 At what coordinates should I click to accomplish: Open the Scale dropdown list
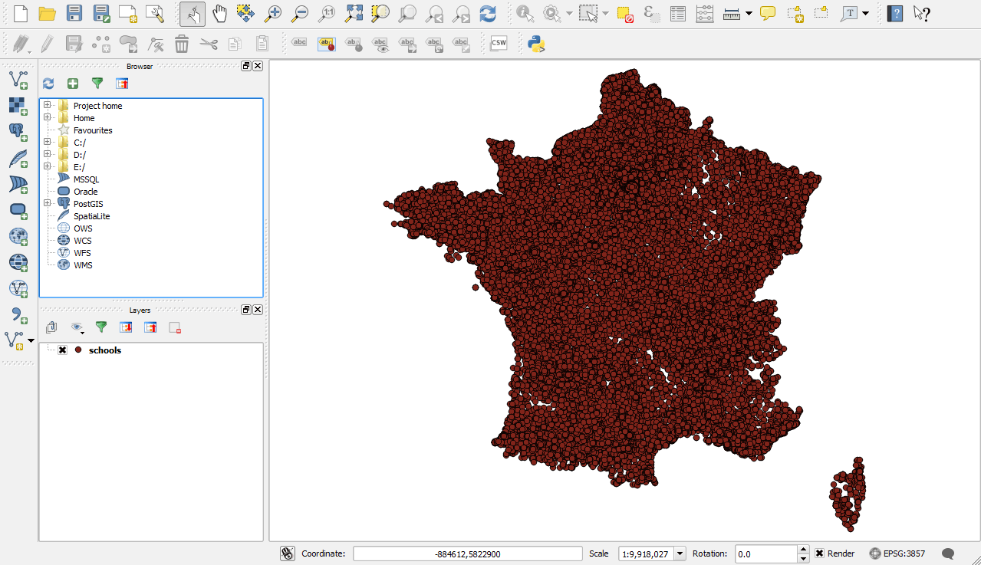pos(680,554)
